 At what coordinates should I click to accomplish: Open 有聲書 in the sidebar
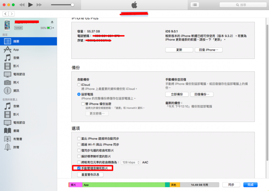click(x=28, y=139)
